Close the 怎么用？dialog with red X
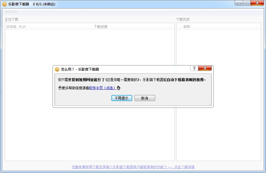This screenshot has height=173, width=266. click(205, 68)
